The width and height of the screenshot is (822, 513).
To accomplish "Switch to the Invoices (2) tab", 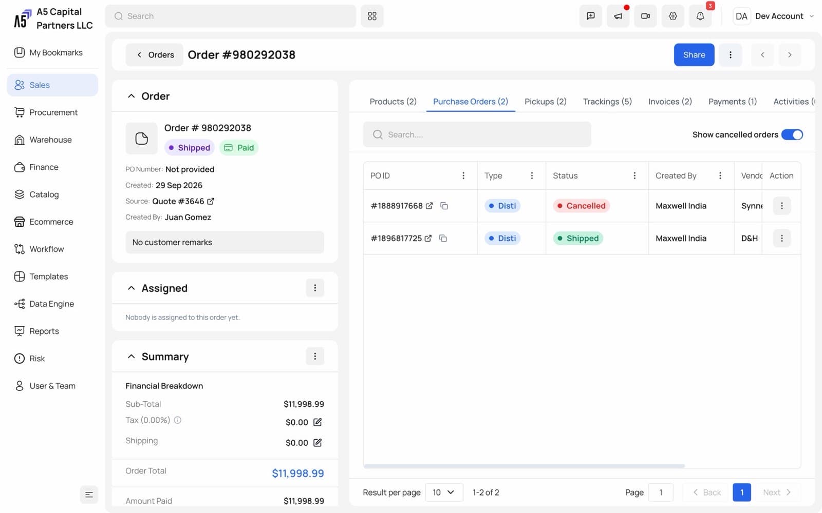I will [x=670, y=102].
